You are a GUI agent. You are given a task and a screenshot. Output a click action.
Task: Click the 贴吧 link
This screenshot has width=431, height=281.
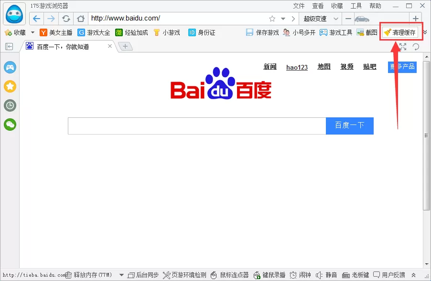point(370,67)
